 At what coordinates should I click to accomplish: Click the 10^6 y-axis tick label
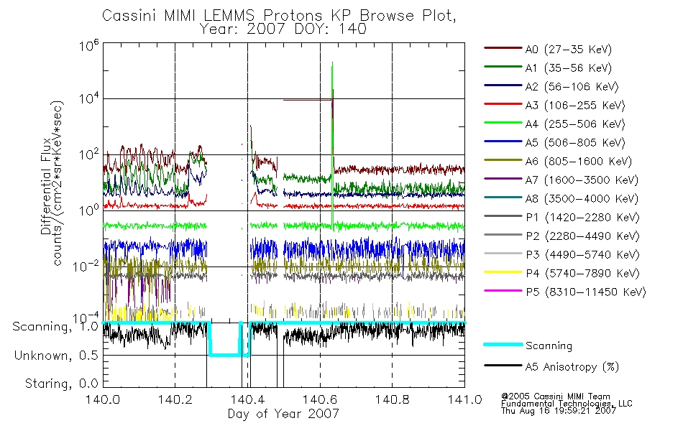tap(89, 45)
